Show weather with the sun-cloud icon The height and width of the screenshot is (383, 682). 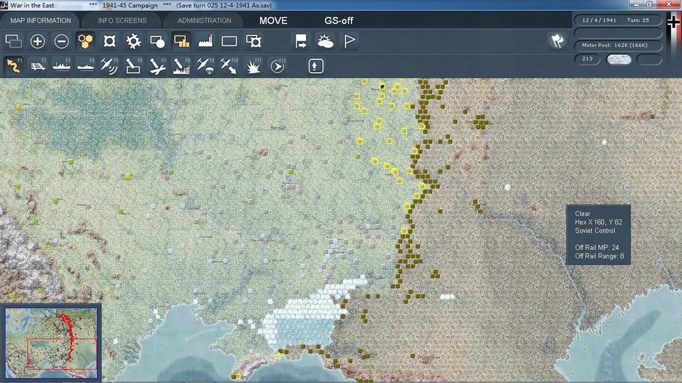point(326,41)
